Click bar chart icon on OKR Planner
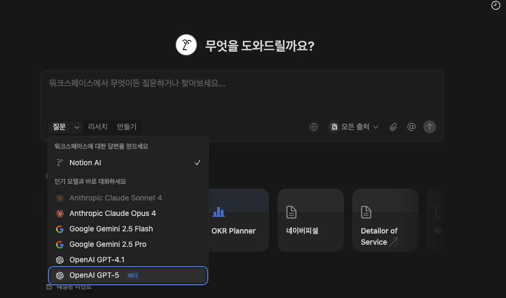Image resolution: width=506 pixels, height=298 pixels. click(218, 212)
